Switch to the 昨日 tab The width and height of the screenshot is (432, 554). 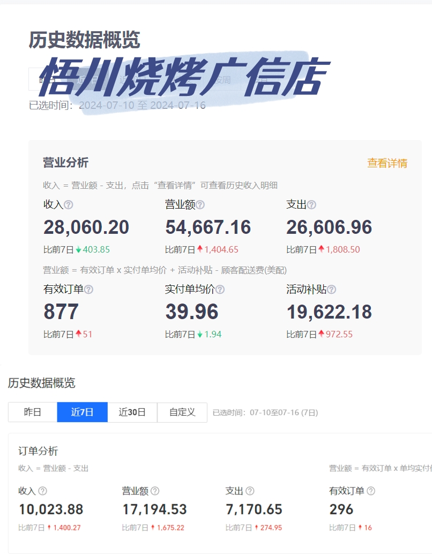[x=33, y=412]
